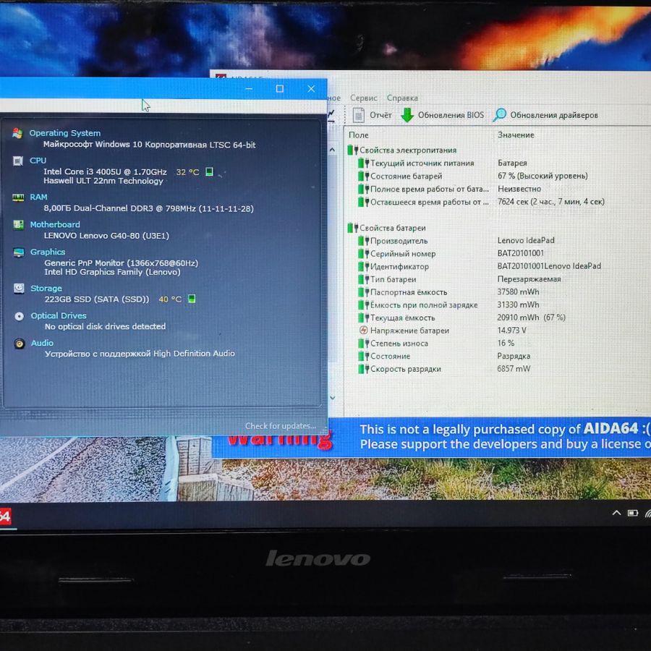
Task: Click the Motherboard icon
Action: 18,225
